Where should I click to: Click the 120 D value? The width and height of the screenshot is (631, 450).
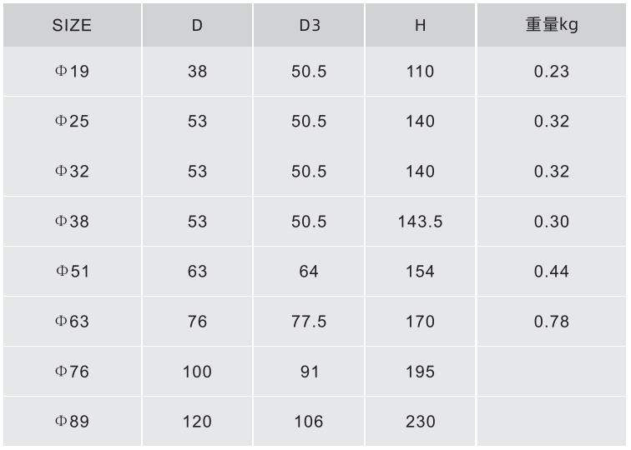tap(197, 422)
